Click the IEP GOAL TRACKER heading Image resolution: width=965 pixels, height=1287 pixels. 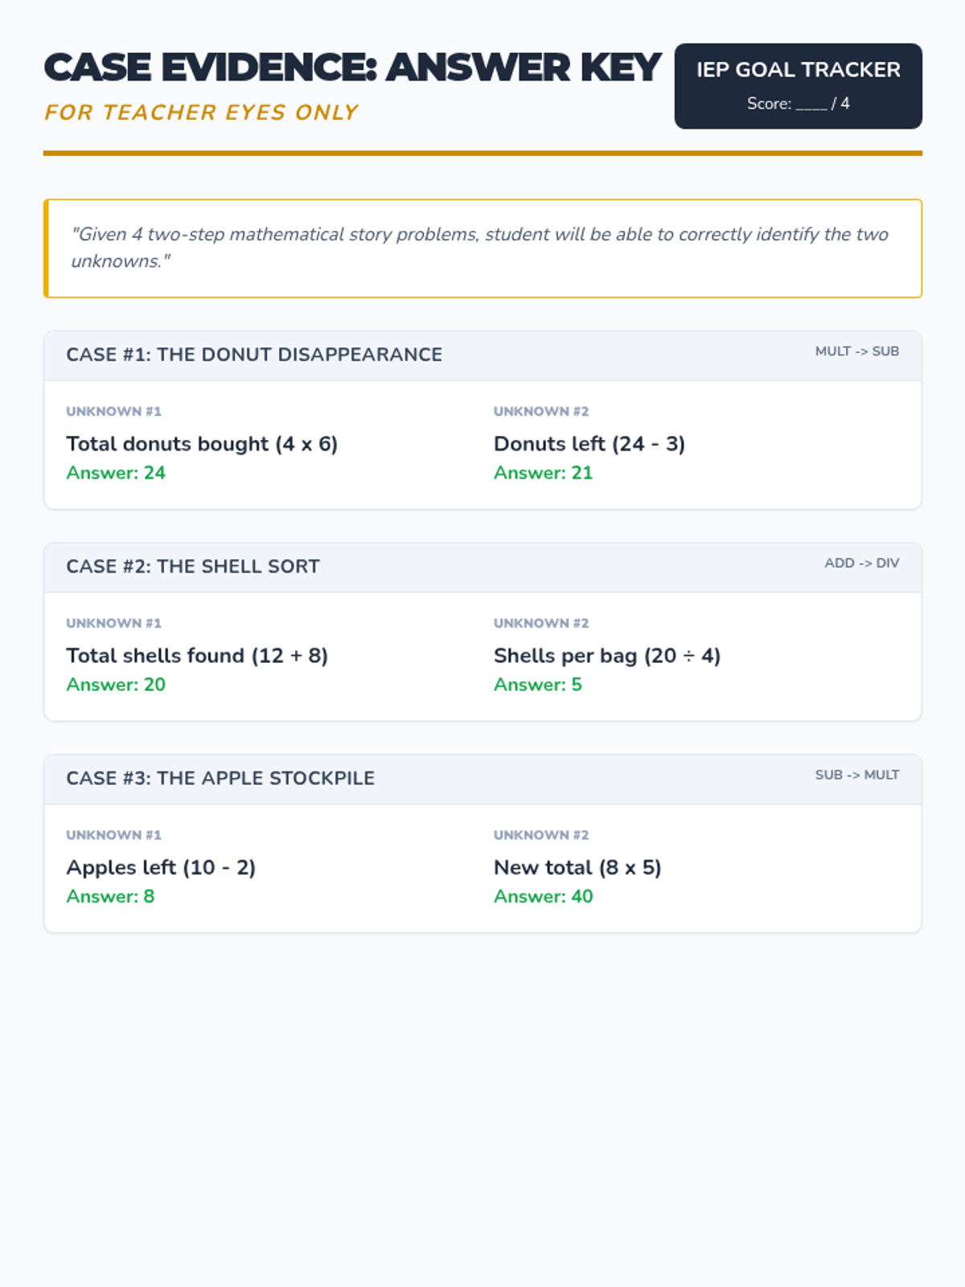pos(798,70)
